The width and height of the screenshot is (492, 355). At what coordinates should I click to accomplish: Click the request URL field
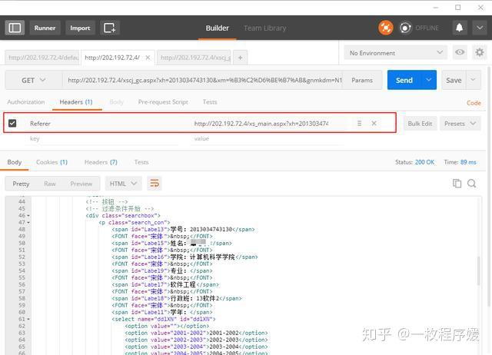[x=204, y=80]
